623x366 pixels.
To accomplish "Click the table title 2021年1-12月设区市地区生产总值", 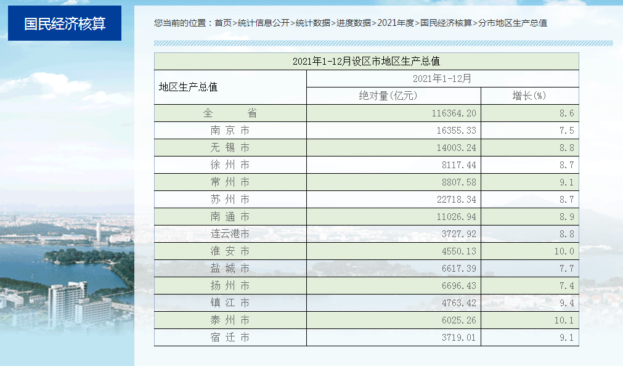I will (x=366, y=61).
